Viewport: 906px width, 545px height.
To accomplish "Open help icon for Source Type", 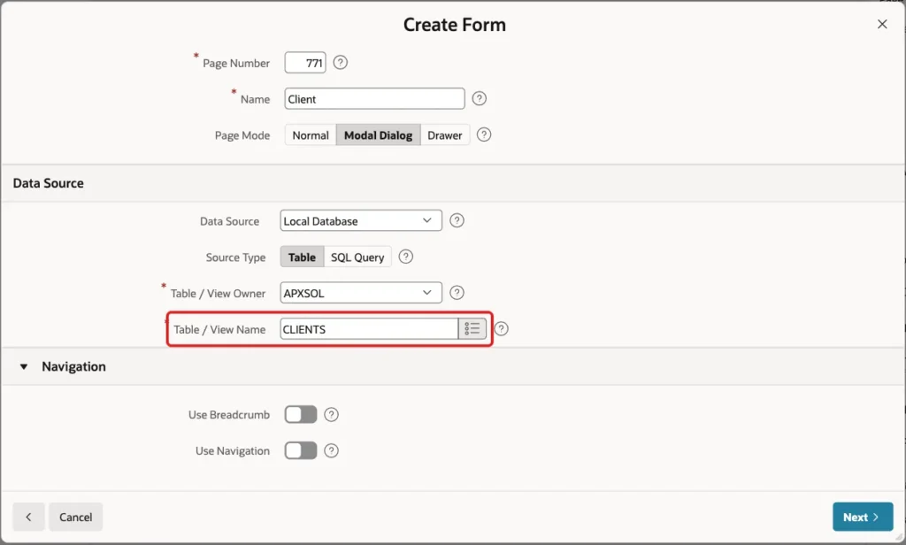I will 405,257.
